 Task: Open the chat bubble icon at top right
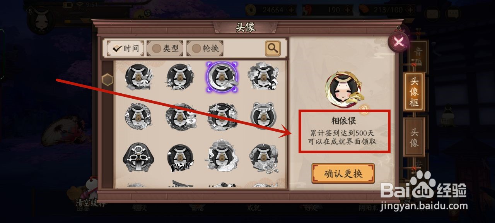(x=453, y=14)
